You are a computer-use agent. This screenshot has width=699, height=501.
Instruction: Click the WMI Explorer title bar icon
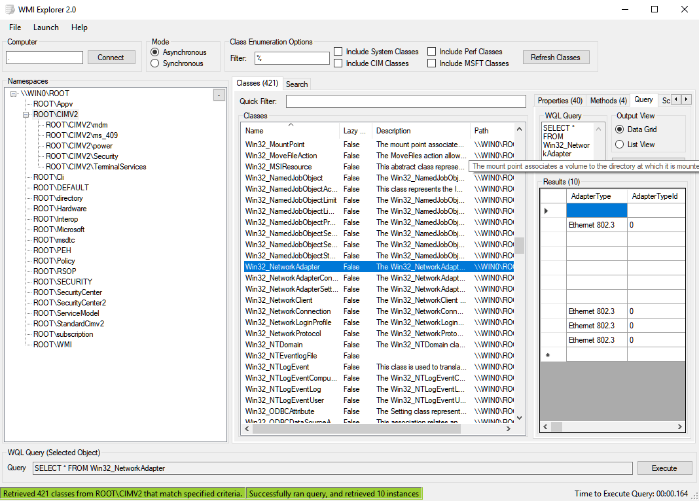(9, 9)
